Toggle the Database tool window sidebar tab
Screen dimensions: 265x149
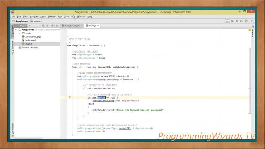(253, 31)
